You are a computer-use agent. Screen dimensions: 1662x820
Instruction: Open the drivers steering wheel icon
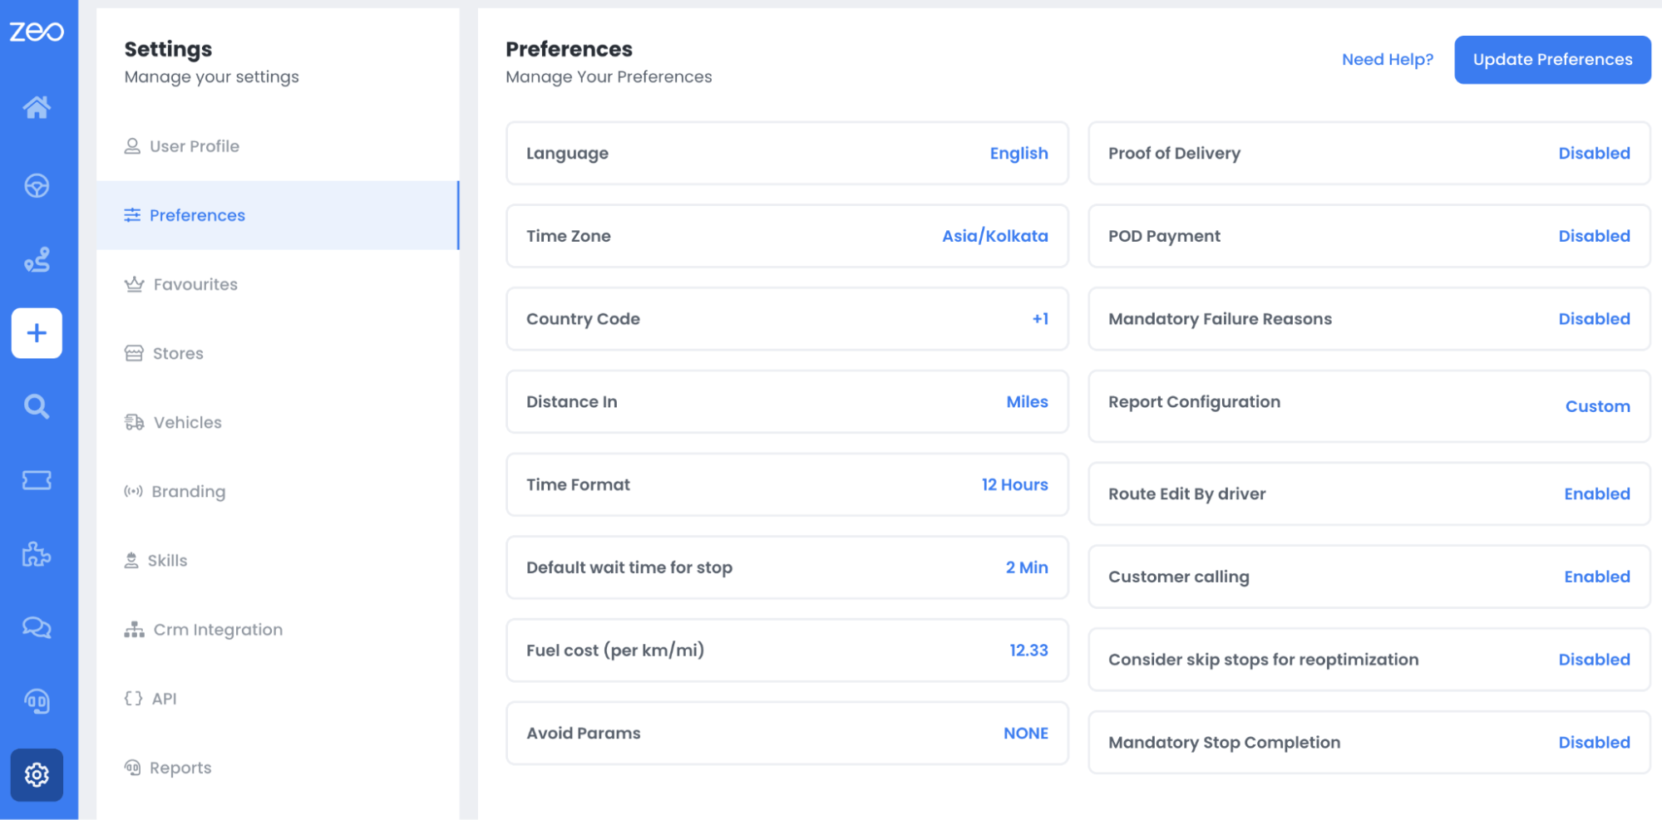pos(37,185)
